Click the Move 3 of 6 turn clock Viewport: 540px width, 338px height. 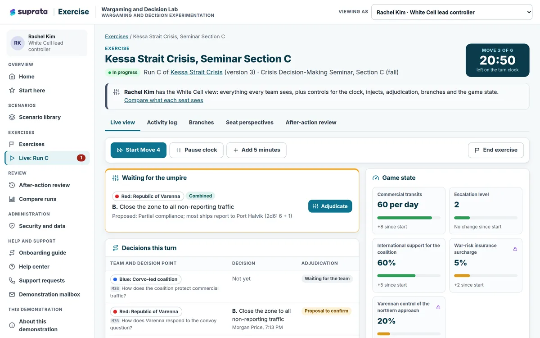pyautogui.click(x=498, y=60)
